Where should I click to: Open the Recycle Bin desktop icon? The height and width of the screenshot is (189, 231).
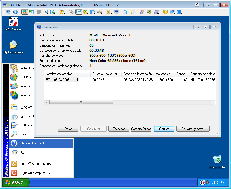tap(217, 162)
